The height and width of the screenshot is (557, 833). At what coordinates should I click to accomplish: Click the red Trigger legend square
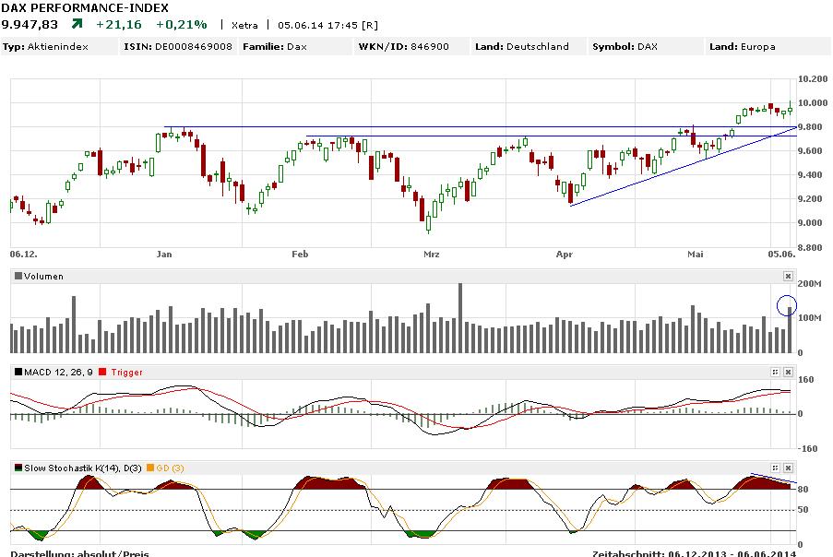[x=102, y=373]
